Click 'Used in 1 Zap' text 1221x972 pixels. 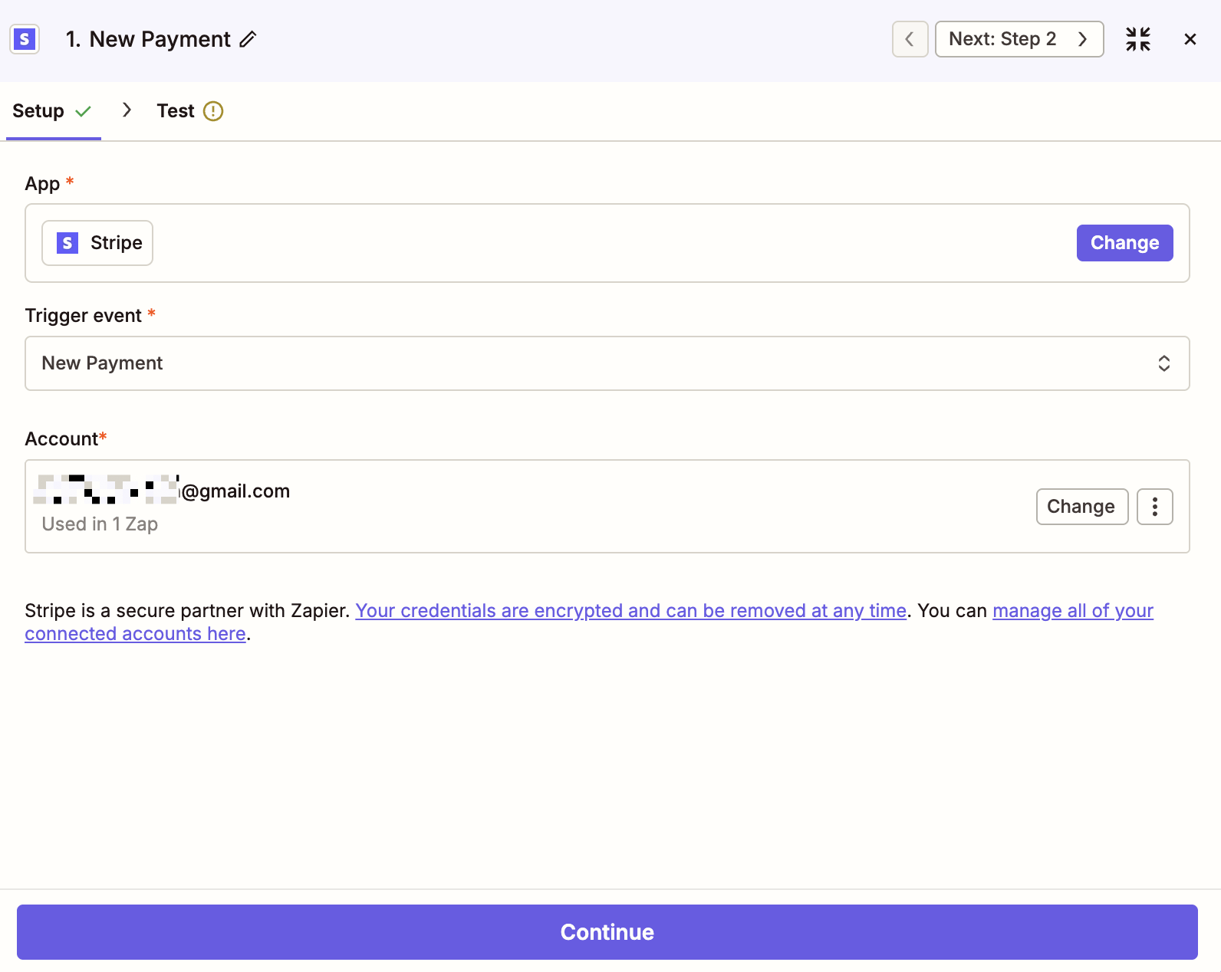tap(100, 524)
